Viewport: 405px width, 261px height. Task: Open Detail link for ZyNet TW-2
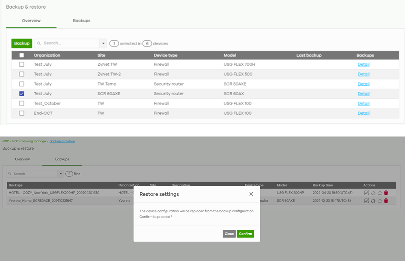[x=364, y=74]
